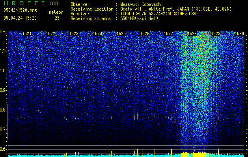
Task: Click the 1521 time axis marker
Action: click(27, 34)
